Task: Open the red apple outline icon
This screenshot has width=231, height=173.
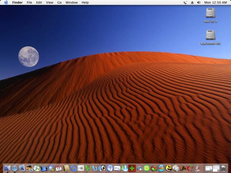Action: (x=190, y=168)
